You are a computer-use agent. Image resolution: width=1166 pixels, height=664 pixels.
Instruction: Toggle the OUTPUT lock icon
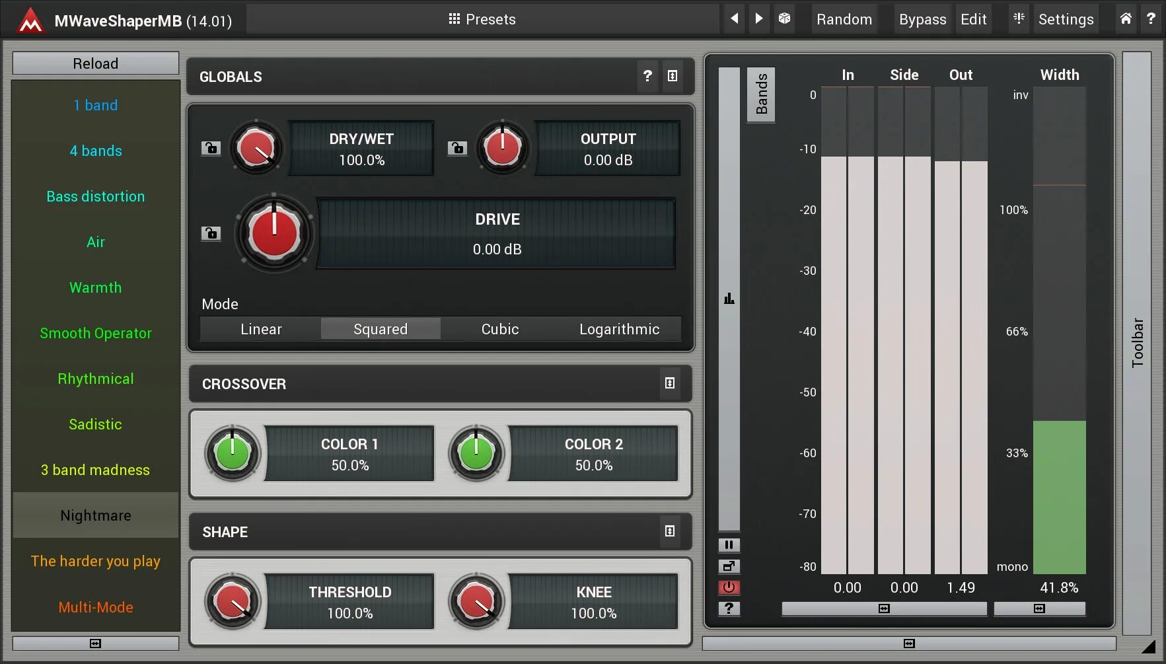(457, 148)
